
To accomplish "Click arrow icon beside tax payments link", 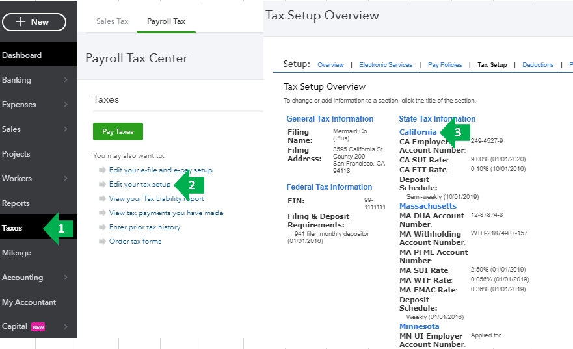I will (x=102, y=213).
